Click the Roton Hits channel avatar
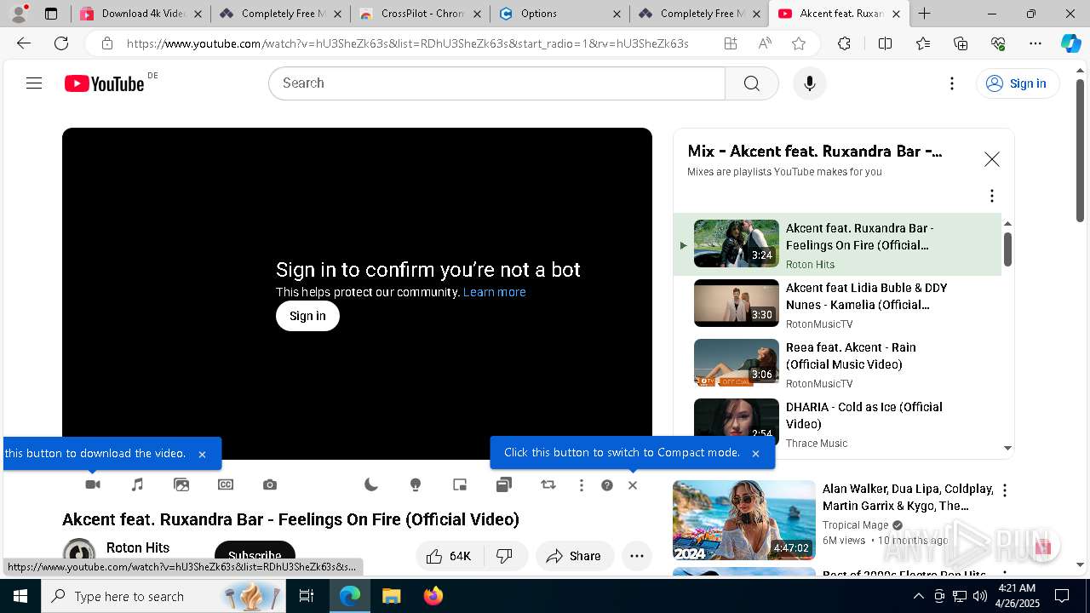 tap(79, 553)
